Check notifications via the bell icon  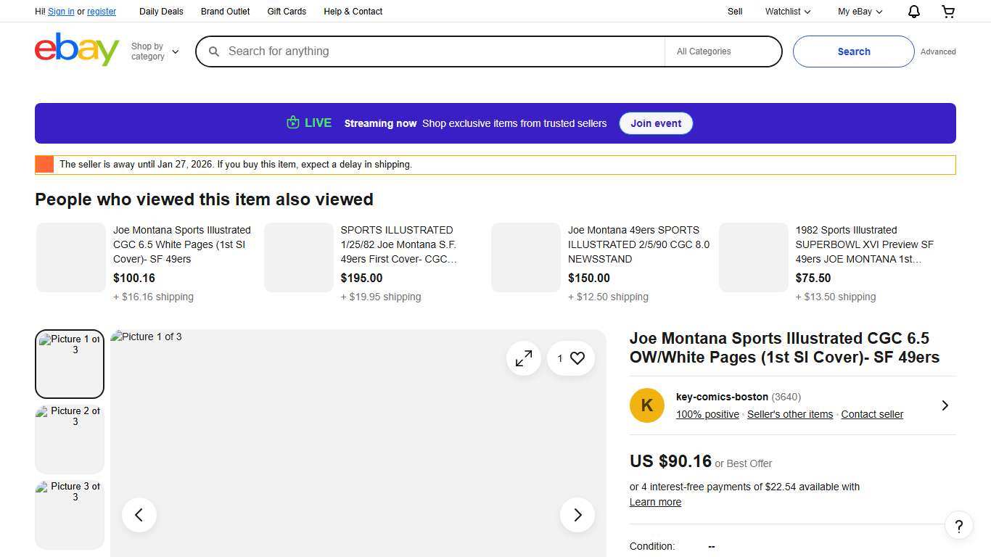913,12
